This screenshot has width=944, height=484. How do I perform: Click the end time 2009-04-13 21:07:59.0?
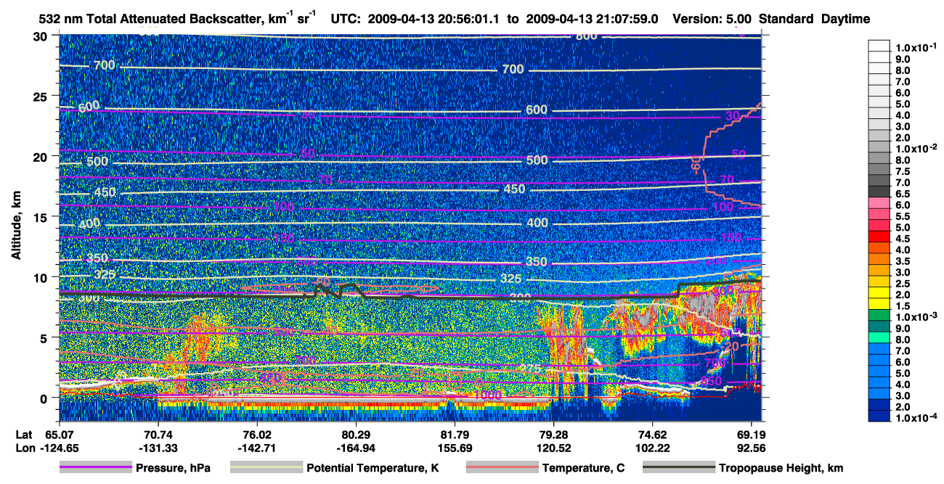591,19
